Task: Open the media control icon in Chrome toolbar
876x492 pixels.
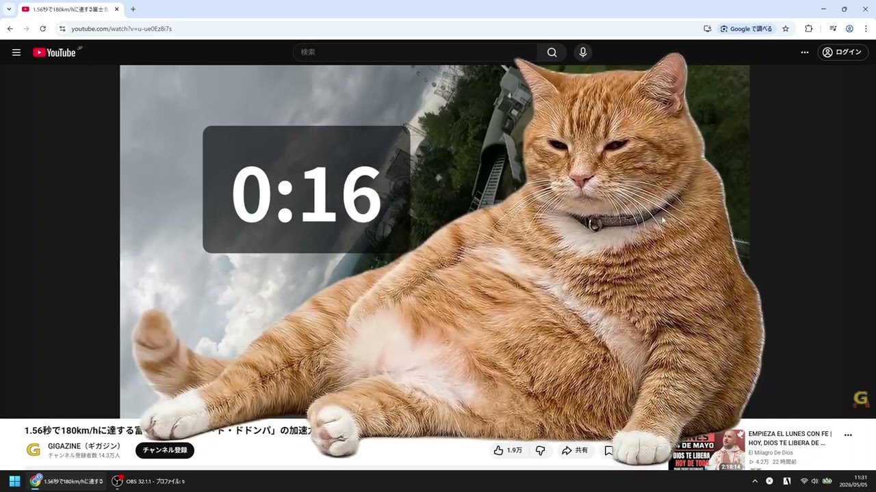Action: (x=833, y=29)
